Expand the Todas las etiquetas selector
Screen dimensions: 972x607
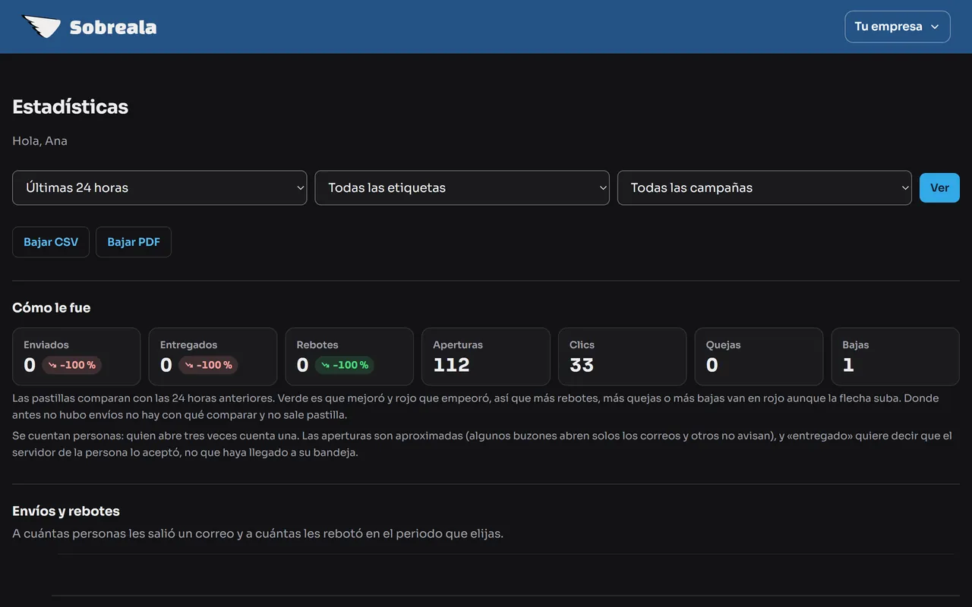[462, 187]
